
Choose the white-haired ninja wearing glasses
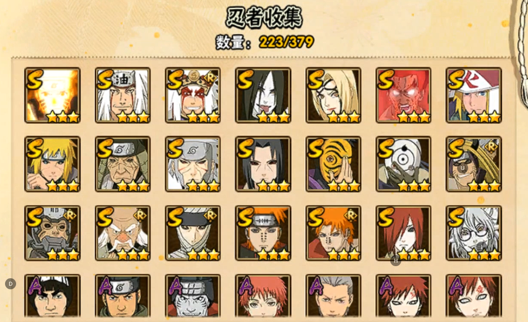click(474, 233)
